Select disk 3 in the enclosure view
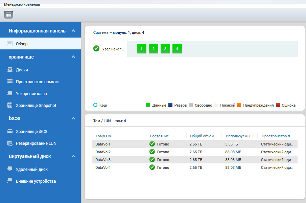This screenshot has width=306, height=203. click(165, 49)
